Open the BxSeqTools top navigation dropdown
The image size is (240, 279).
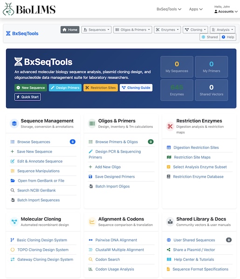[169, 9]
